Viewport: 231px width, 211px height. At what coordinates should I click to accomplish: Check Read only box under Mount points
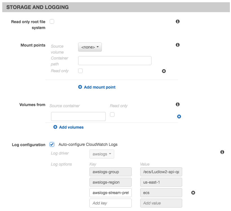(80, 71)
